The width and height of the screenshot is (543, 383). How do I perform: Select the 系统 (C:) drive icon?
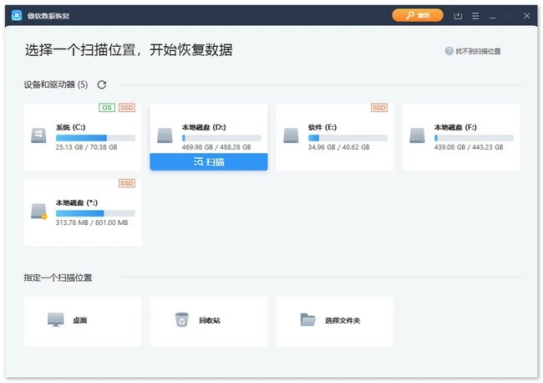pyautogui.click(x=39, y=135)
